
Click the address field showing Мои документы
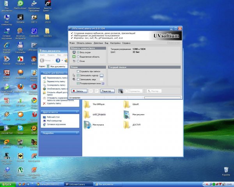tap(57, 66)
